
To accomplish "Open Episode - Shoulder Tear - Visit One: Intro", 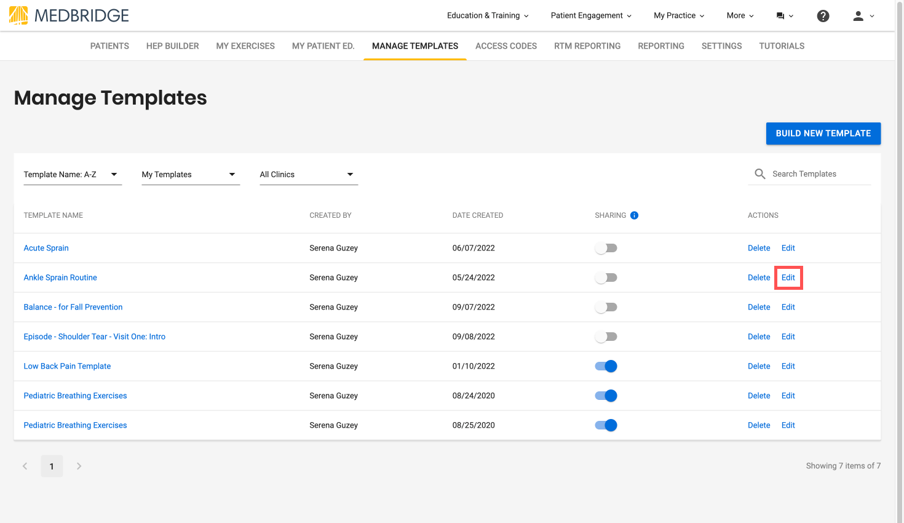I will pyautogui.click(x=95, y=337).
